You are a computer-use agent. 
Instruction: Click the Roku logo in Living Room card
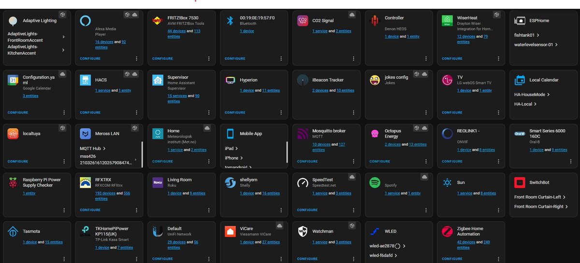(158, 182)
